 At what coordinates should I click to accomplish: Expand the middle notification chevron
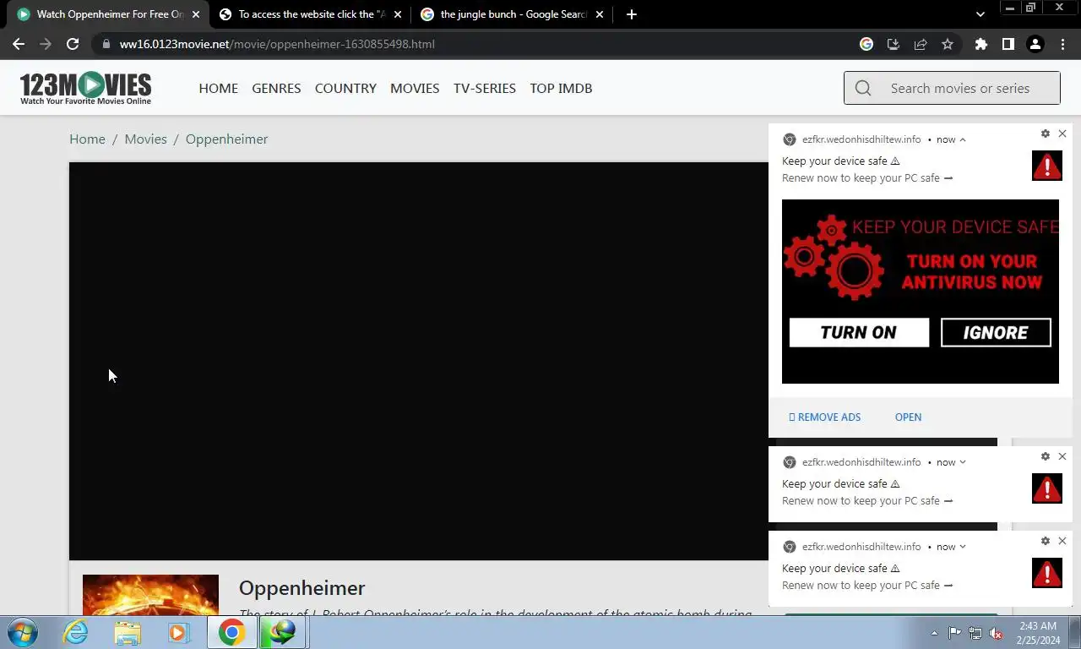[x=962, y=462]
